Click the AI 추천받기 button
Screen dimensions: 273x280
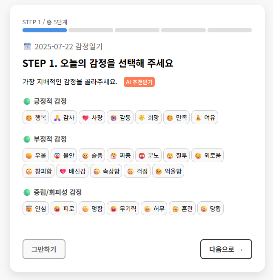point(139,82)
